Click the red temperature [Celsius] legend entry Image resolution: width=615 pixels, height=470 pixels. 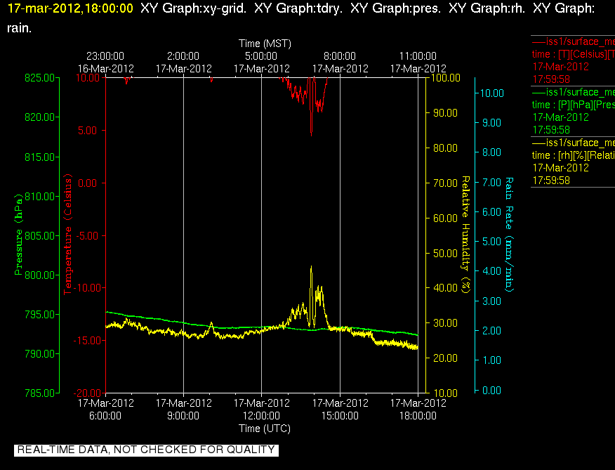coord(573,60)
